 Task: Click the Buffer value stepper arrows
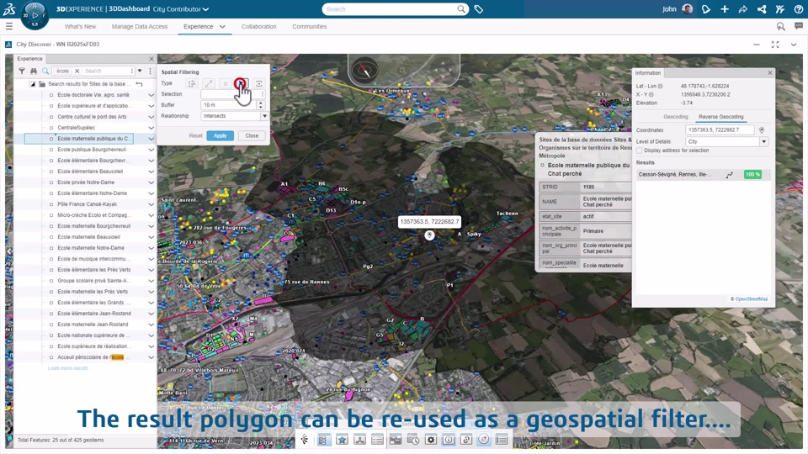(261, 105)
